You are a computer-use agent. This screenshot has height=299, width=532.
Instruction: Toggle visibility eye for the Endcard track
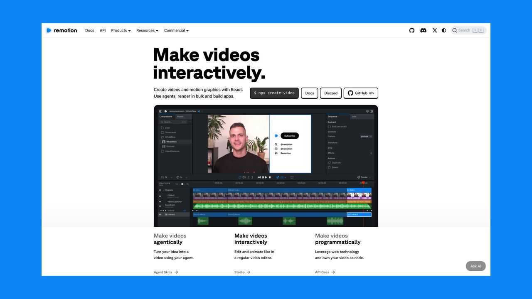point(160,214)
